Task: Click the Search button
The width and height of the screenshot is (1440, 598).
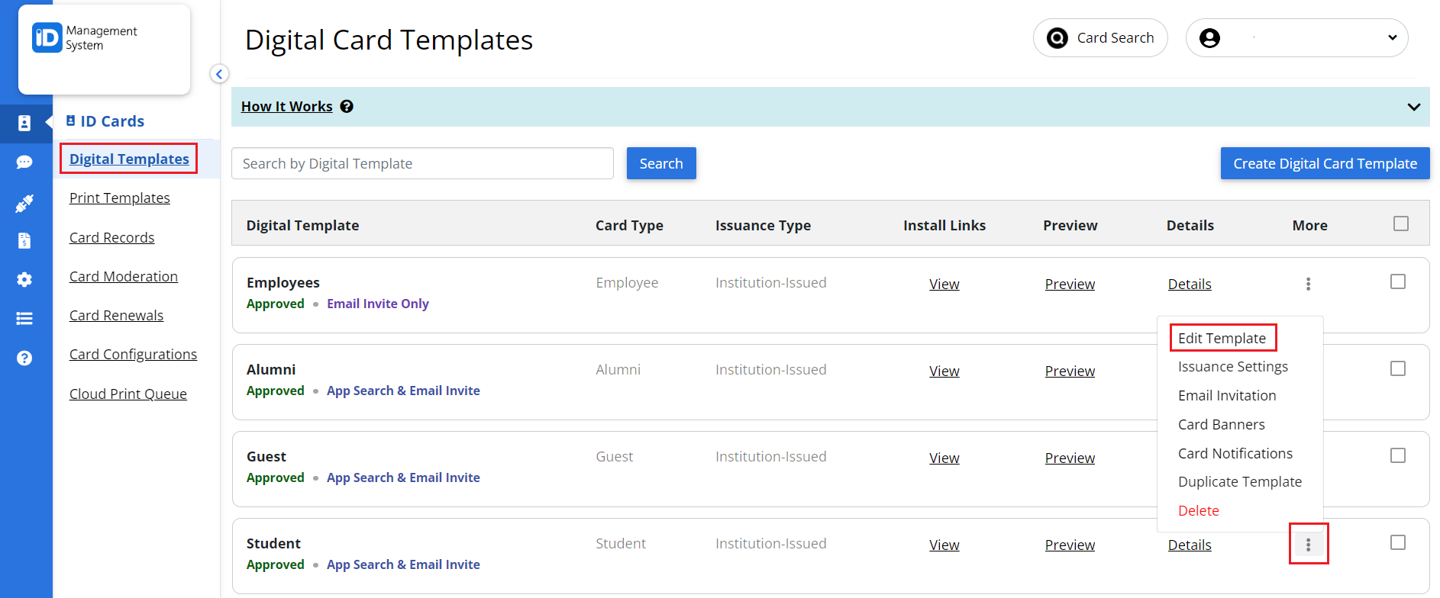Action: 661,163
